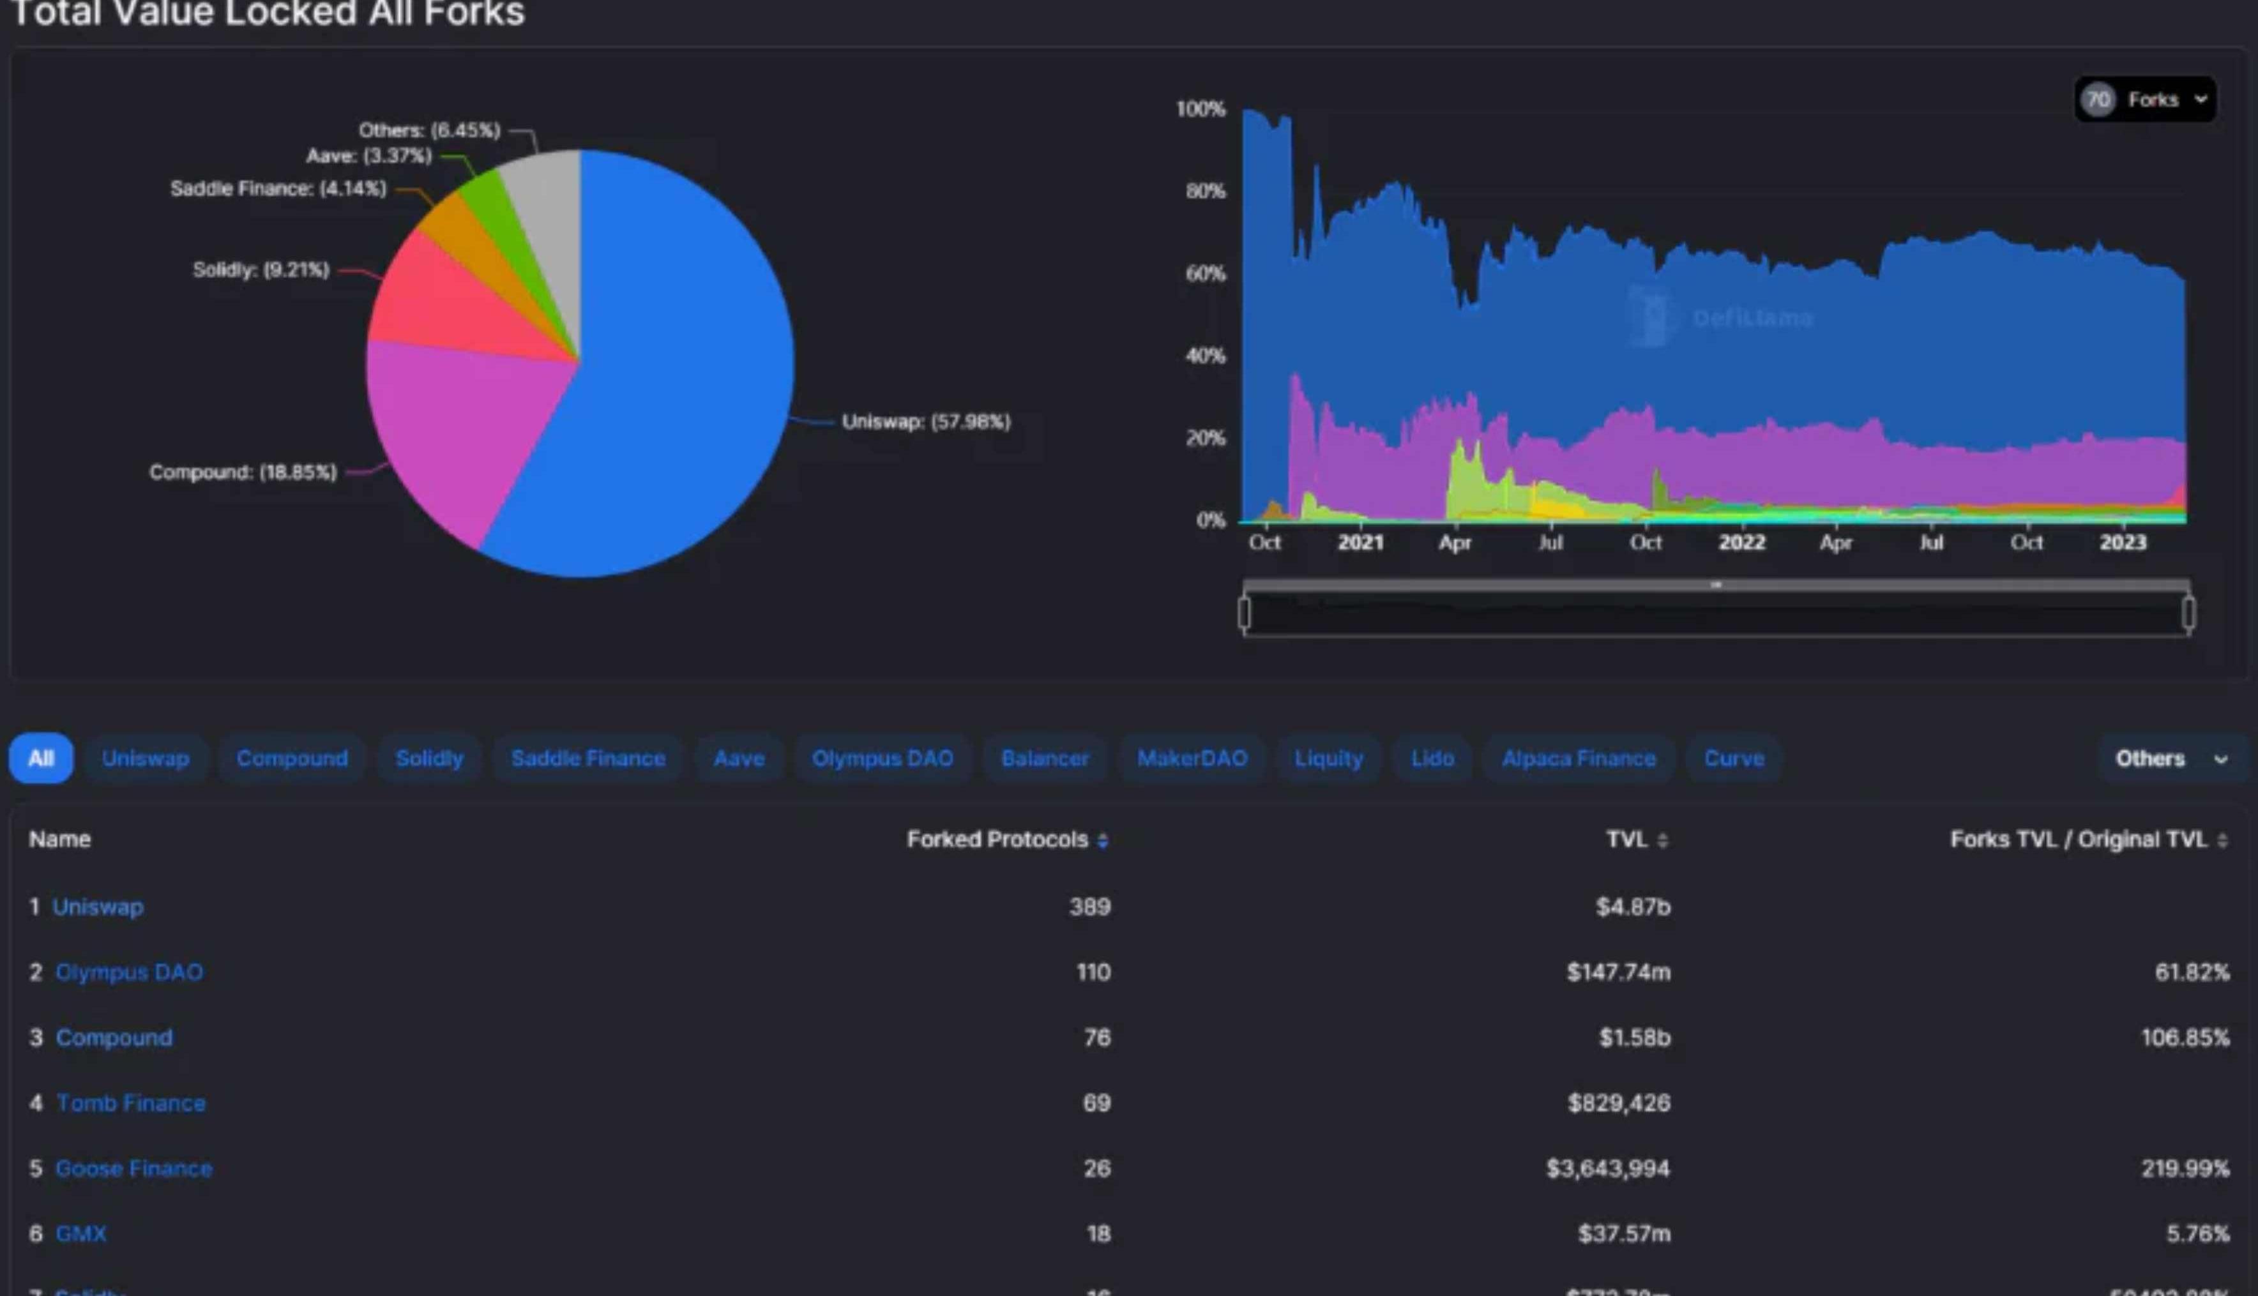Open Uniswap link in table row 1
This screenshot has width=2258, height=1296.
[x=98, y=907]
